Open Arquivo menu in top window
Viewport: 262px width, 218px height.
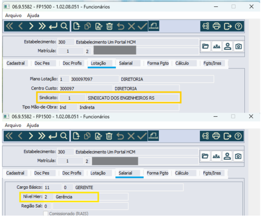click(x=13, y=16)
